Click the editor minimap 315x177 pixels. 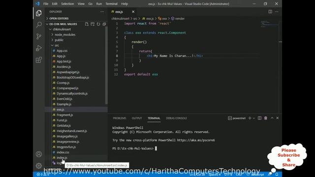click(x=270, y=24)
